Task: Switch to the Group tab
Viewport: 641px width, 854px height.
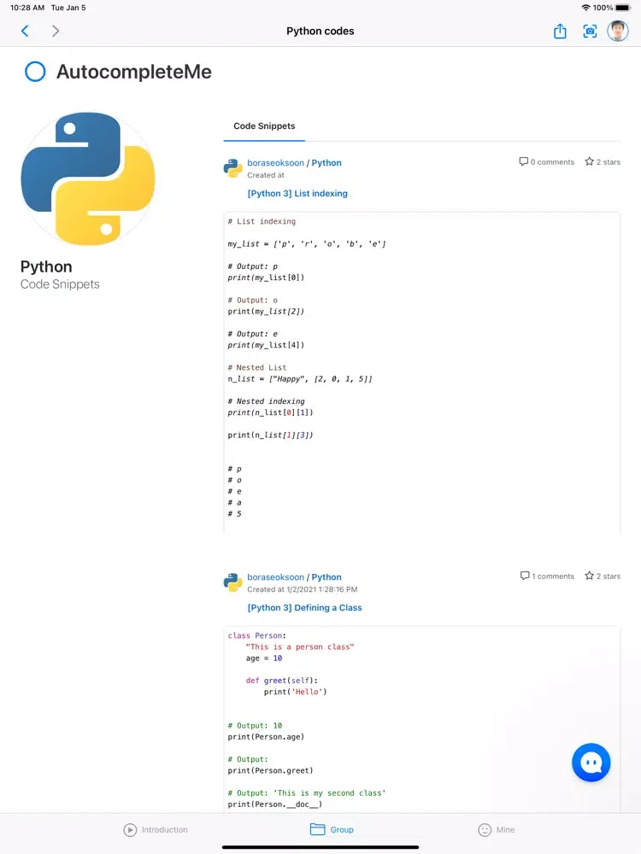Action: [332, 829]
